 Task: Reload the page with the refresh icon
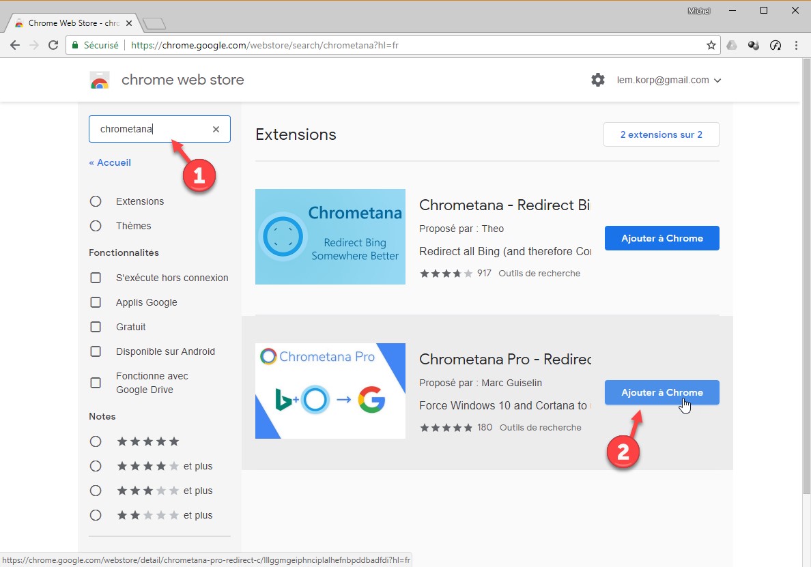coord(53,45)
